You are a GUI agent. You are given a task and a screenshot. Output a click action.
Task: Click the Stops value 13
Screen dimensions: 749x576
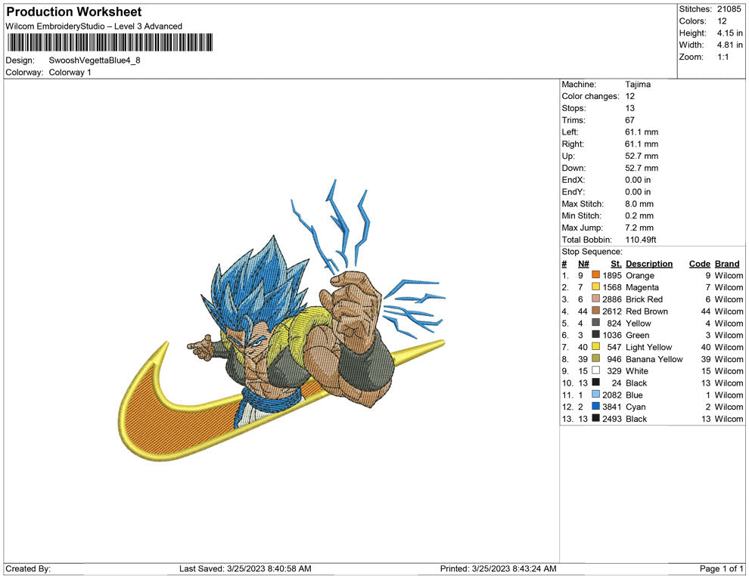click(x=629, y=108)
